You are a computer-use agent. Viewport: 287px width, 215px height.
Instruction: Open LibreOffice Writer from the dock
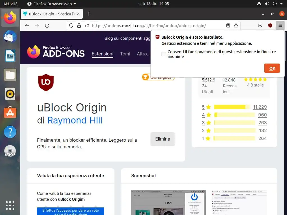[x=10, y=56]
